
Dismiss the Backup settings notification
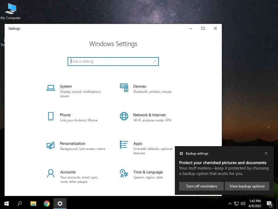[266, 153]
